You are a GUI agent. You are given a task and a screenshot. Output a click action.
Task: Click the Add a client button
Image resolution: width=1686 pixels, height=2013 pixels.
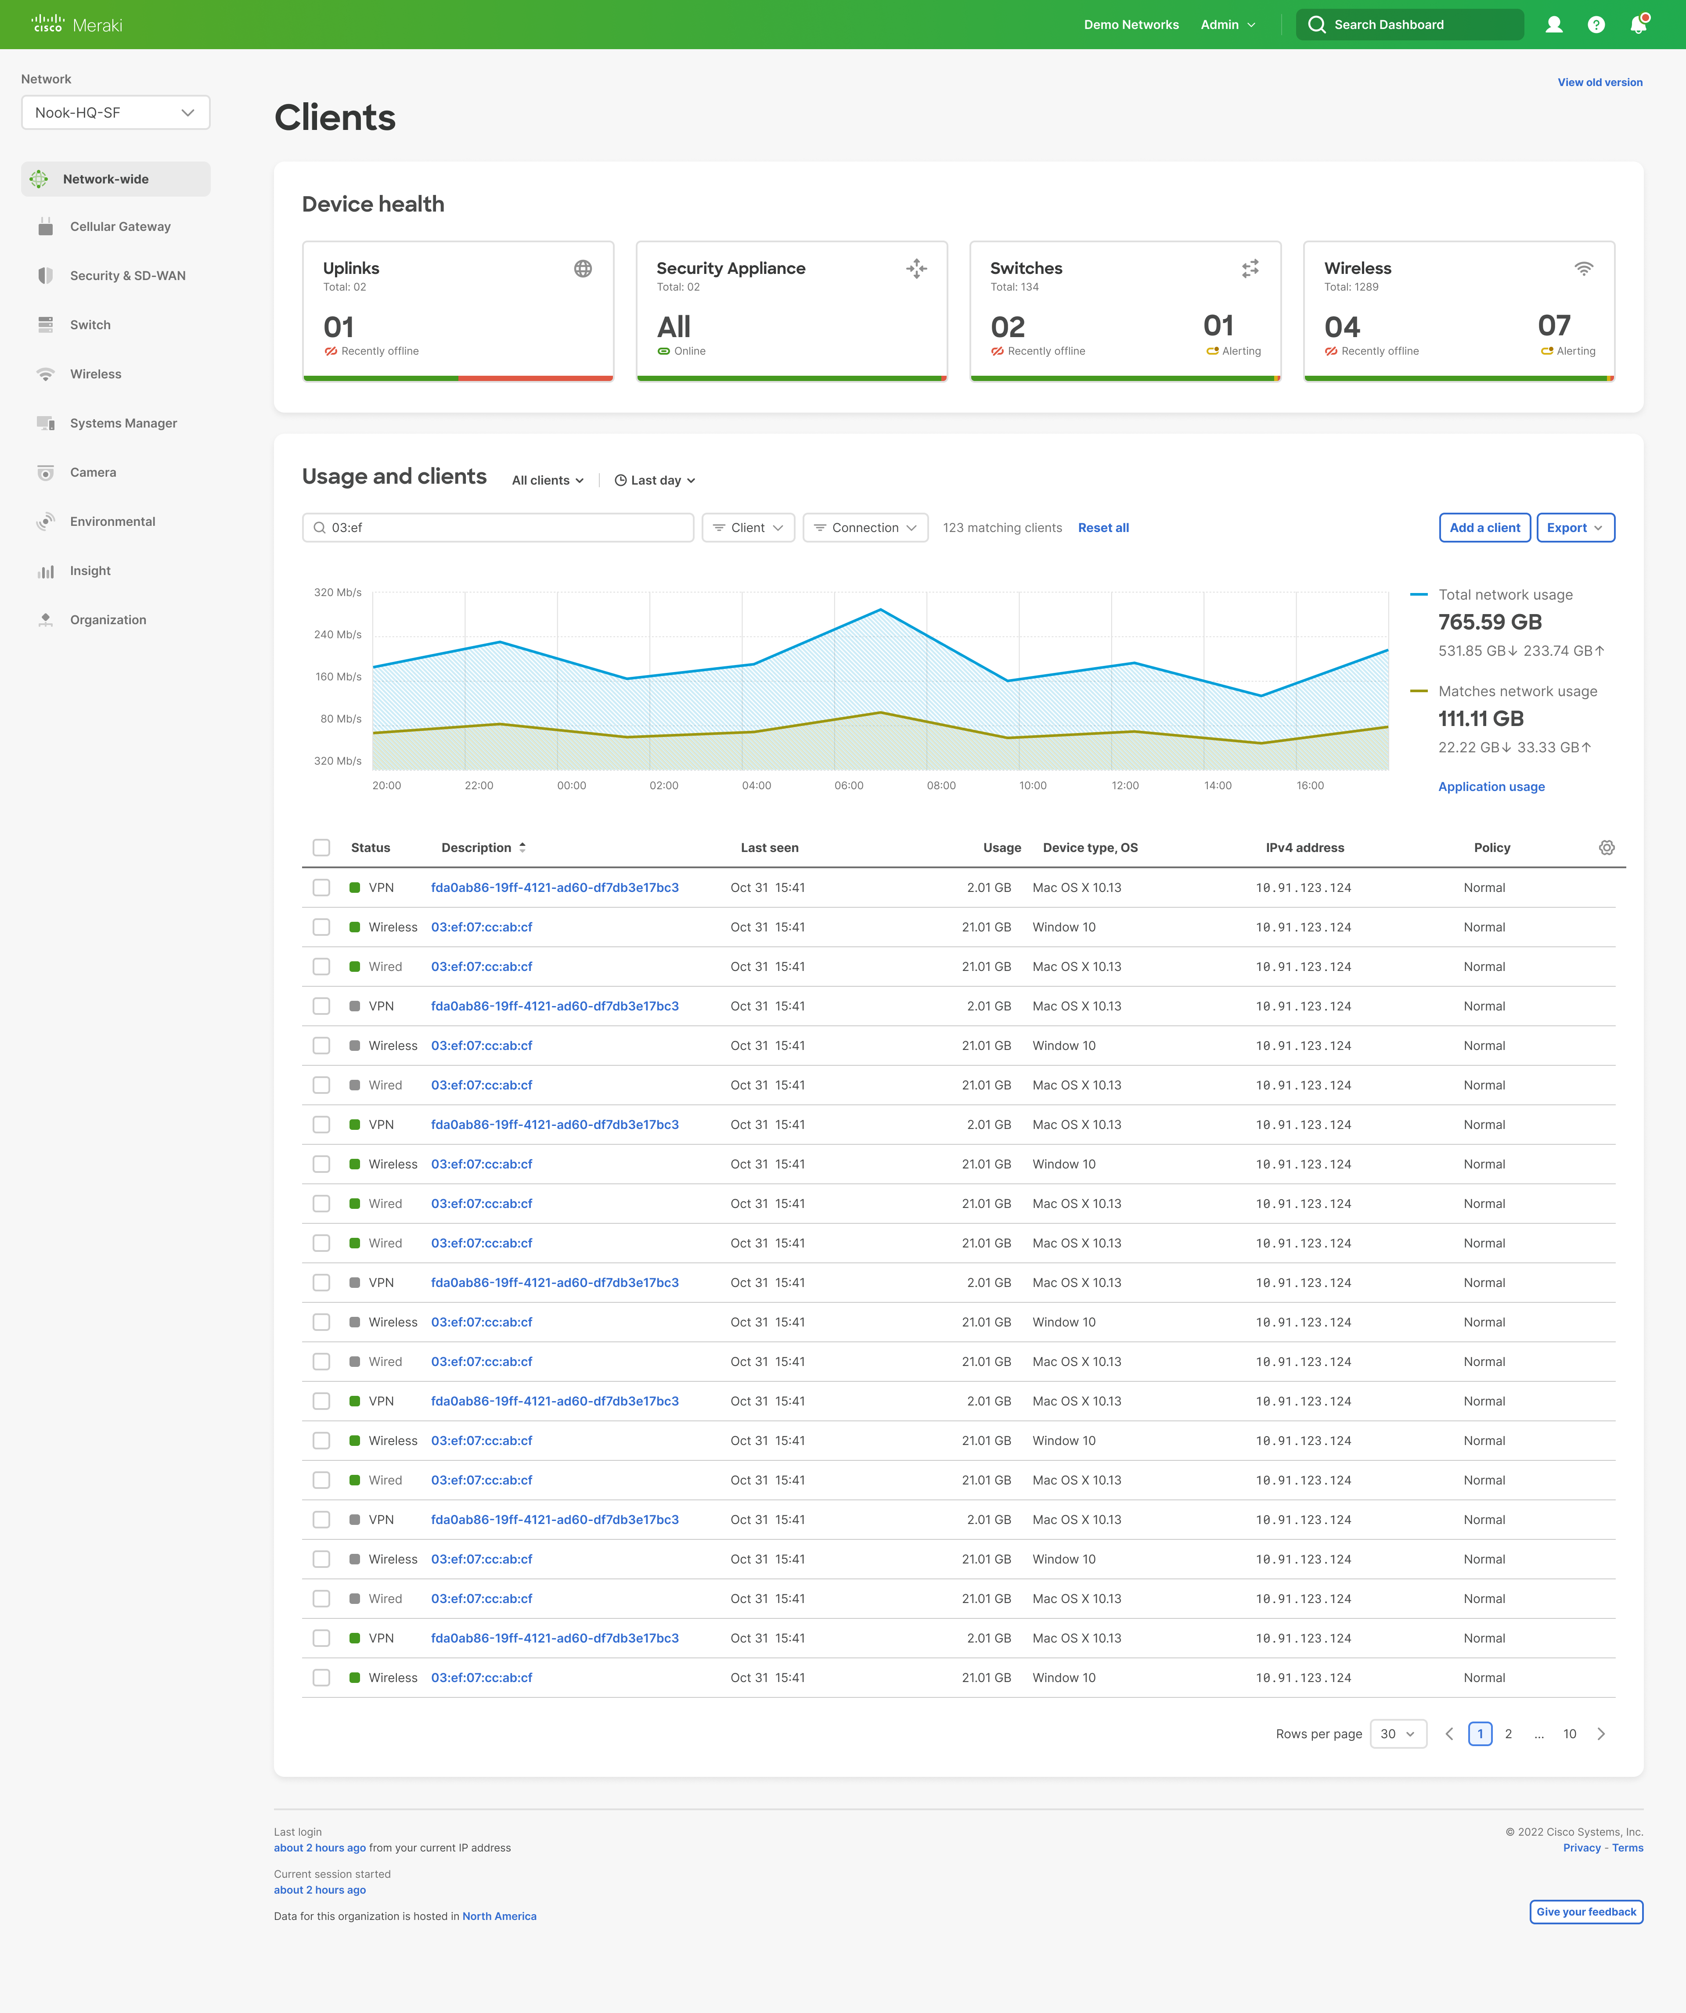(x=1484, y=527)
